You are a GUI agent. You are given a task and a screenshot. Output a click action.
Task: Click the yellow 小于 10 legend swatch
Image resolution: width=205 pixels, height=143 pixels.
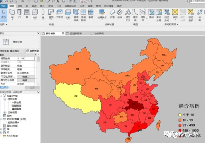click(x=180, y=115)
